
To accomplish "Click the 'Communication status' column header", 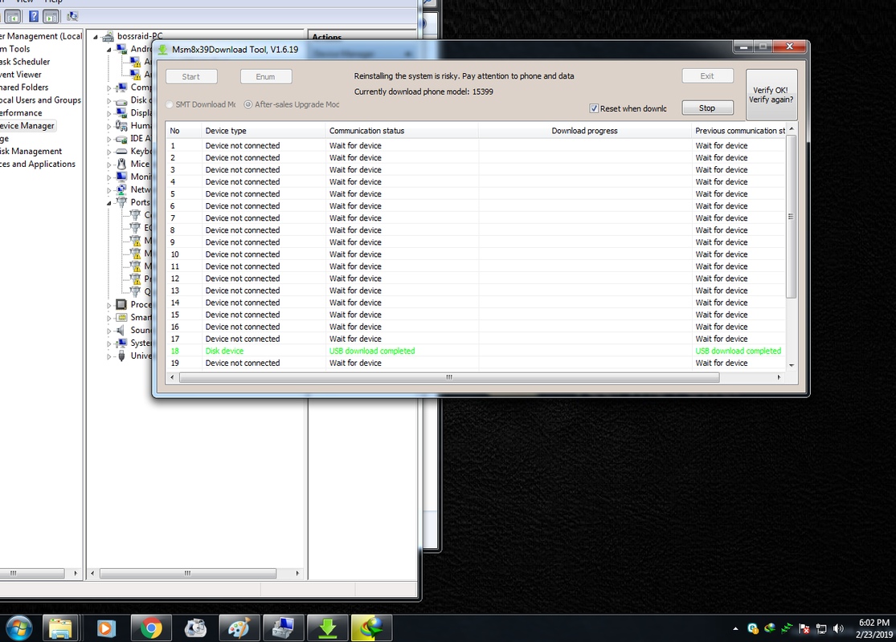I will click(402, 131).
